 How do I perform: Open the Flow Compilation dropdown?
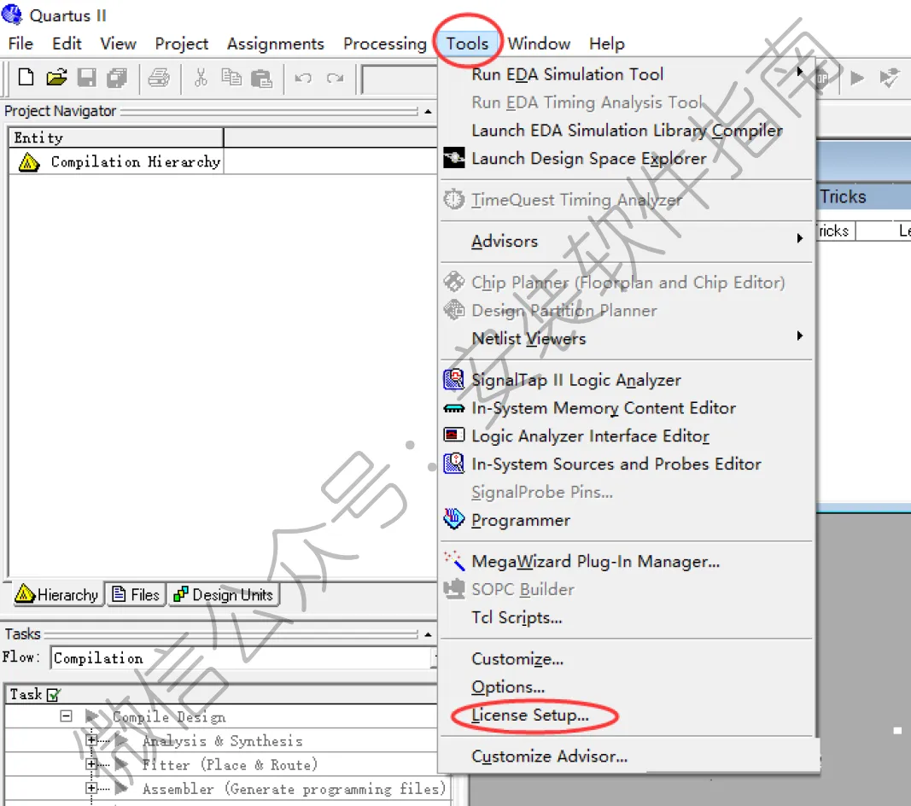434,657
